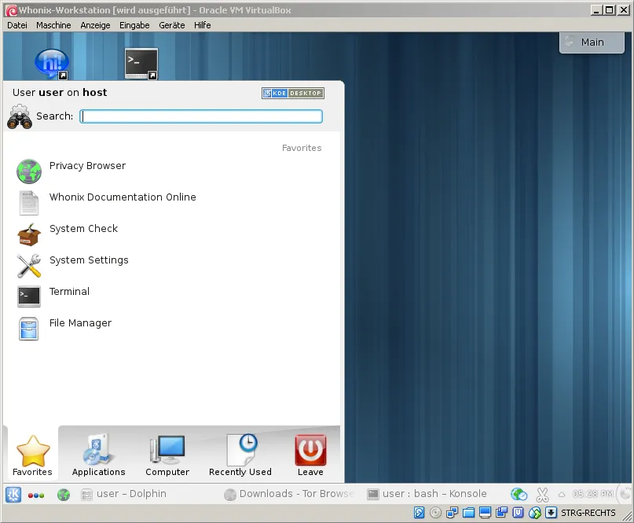This screenshot has width=634, height=523.
Task: Switch to user : bash – Konsole task
Action: [x=427, y=494]
